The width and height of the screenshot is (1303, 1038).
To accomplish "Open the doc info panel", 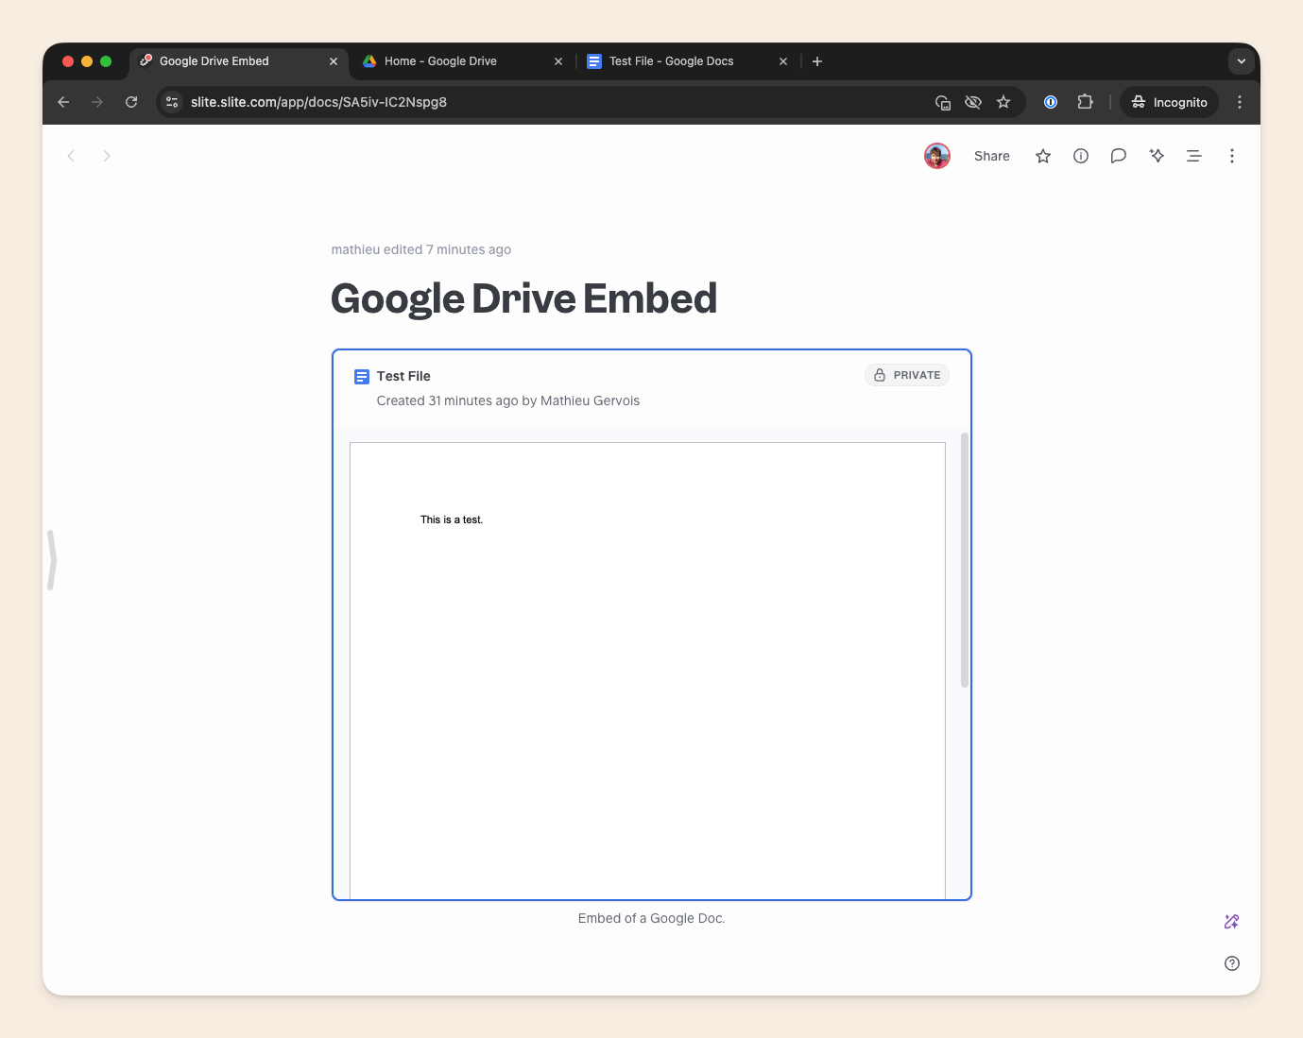I will 1081,156.
